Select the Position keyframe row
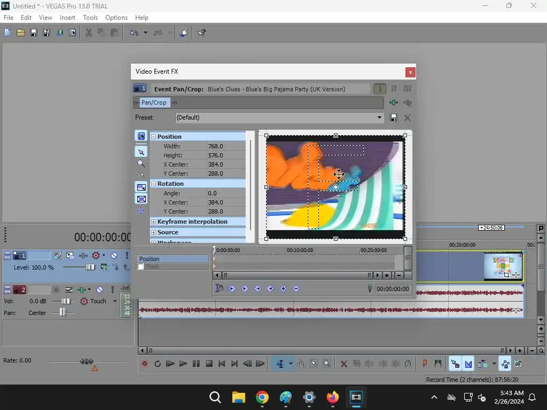Viewport: 547px width, 410px height. 173,259
